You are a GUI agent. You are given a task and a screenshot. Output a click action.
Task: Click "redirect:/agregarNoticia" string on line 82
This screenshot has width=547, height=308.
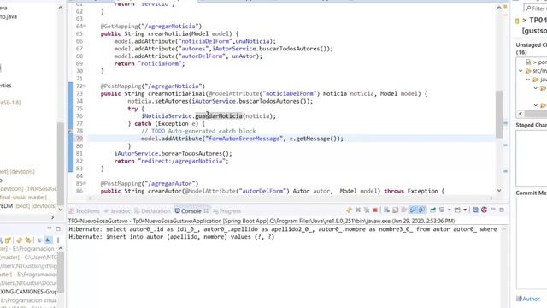tap(183, 161)
